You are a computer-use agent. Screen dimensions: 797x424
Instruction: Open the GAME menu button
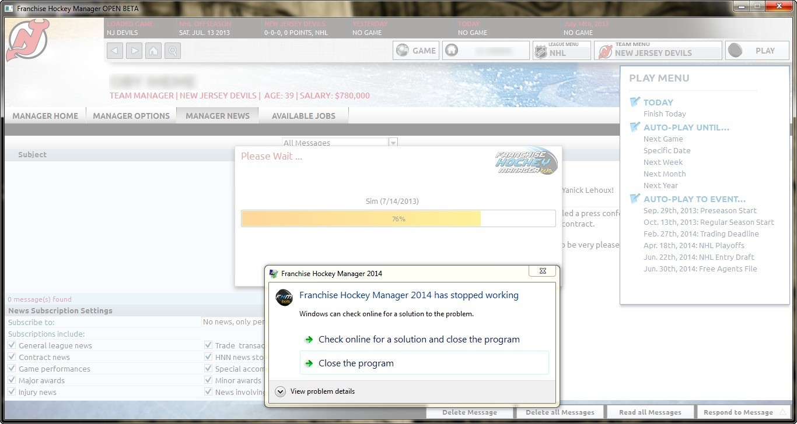click(x=416, y=51)
